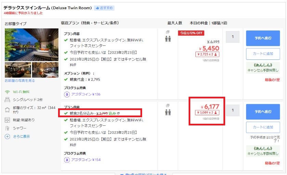Image resolution: width=287 pixels, height=175 pixels.
Task: Click the Agoda coin icon next to ¥154
Action: point(67,160)
